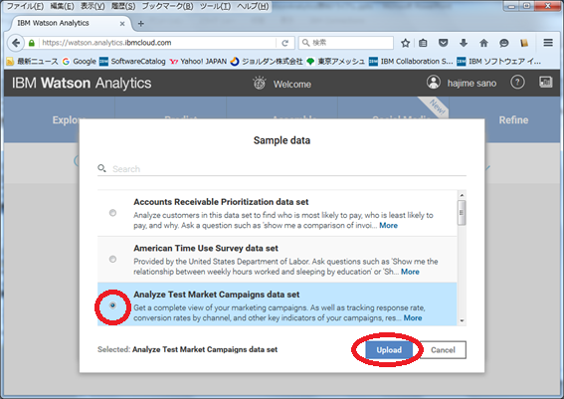The image size is (564, 399).
Task: Open the ツール(T) menu
Action: tap(215, 7)
